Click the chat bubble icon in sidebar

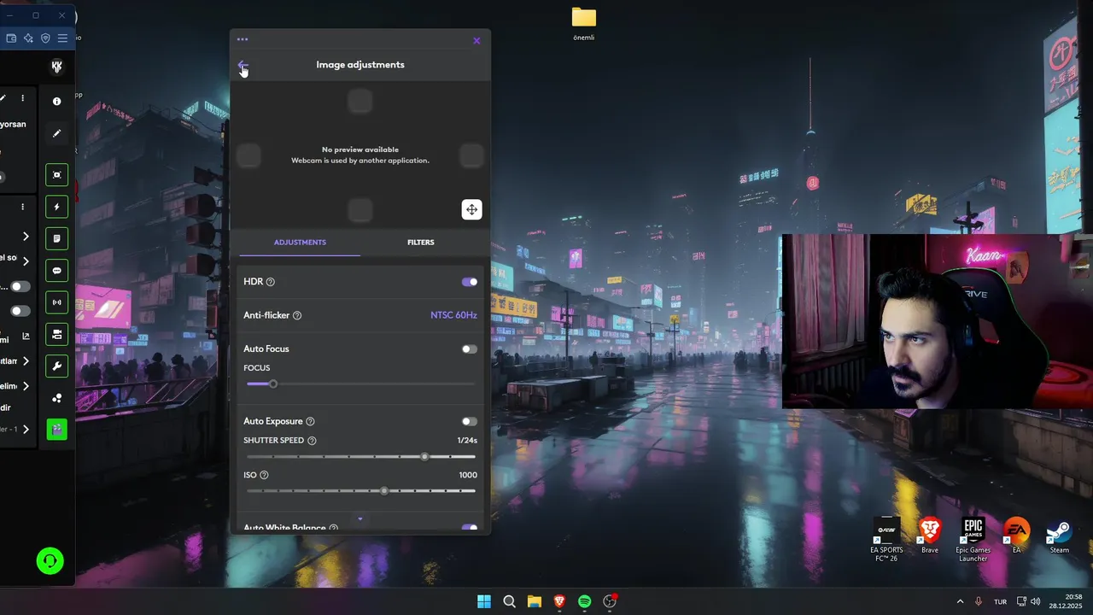(x=56, y=271)
